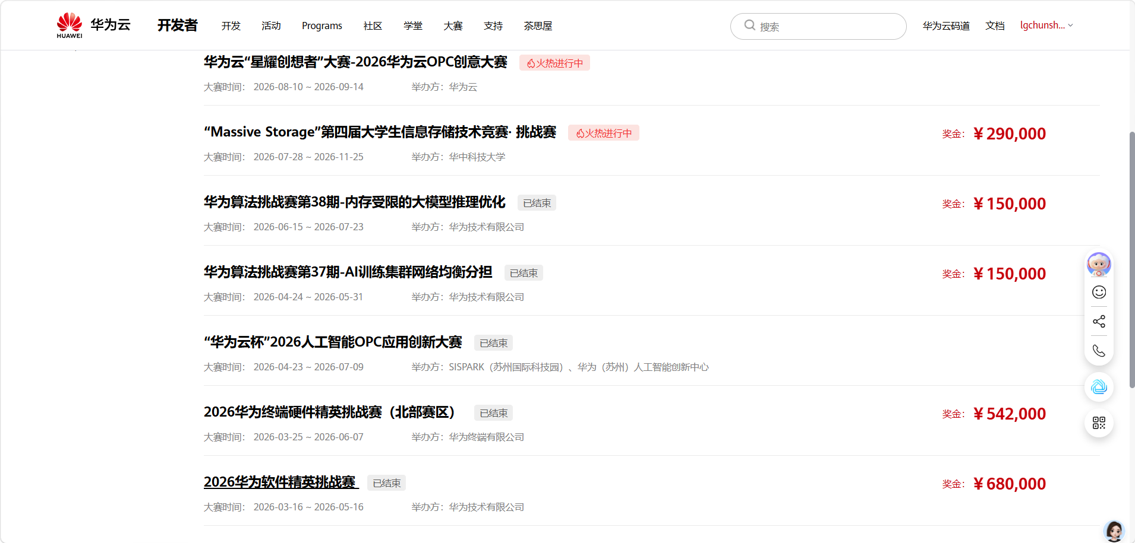
Task: Open the QR code icon
Action: point(1099,423)
